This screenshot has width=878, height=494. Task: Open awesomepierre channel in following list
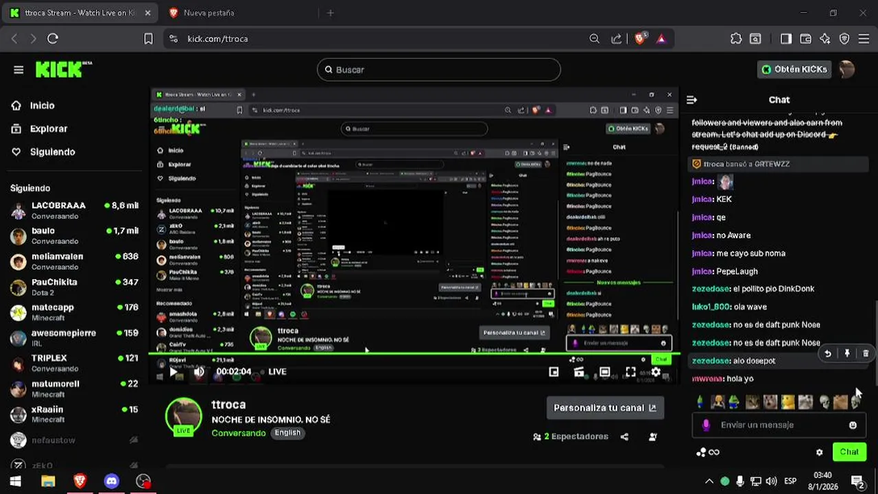[74, 338]
